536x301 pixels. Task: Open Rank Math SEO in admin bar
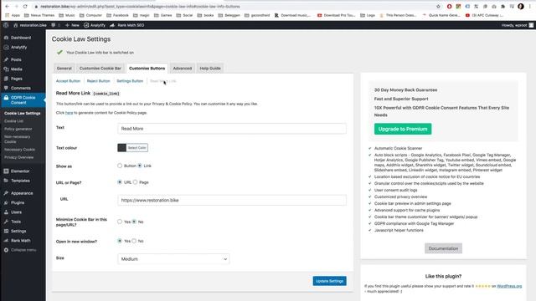[127, 25]
